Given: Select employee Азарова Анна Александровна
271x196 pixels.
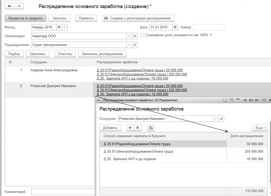Looking at the screenshot, I should point(54,70).
